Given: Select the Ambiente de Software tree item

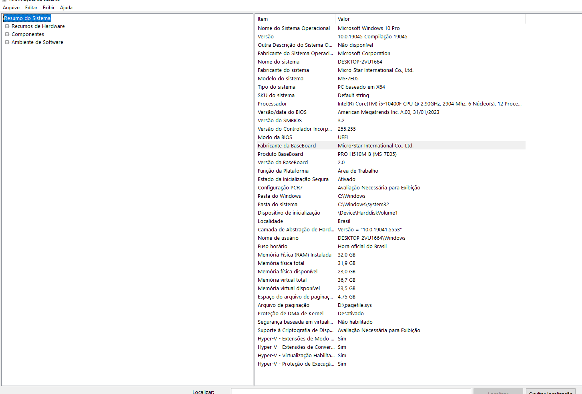Looking at the screenshot, I should click(37, 42).
